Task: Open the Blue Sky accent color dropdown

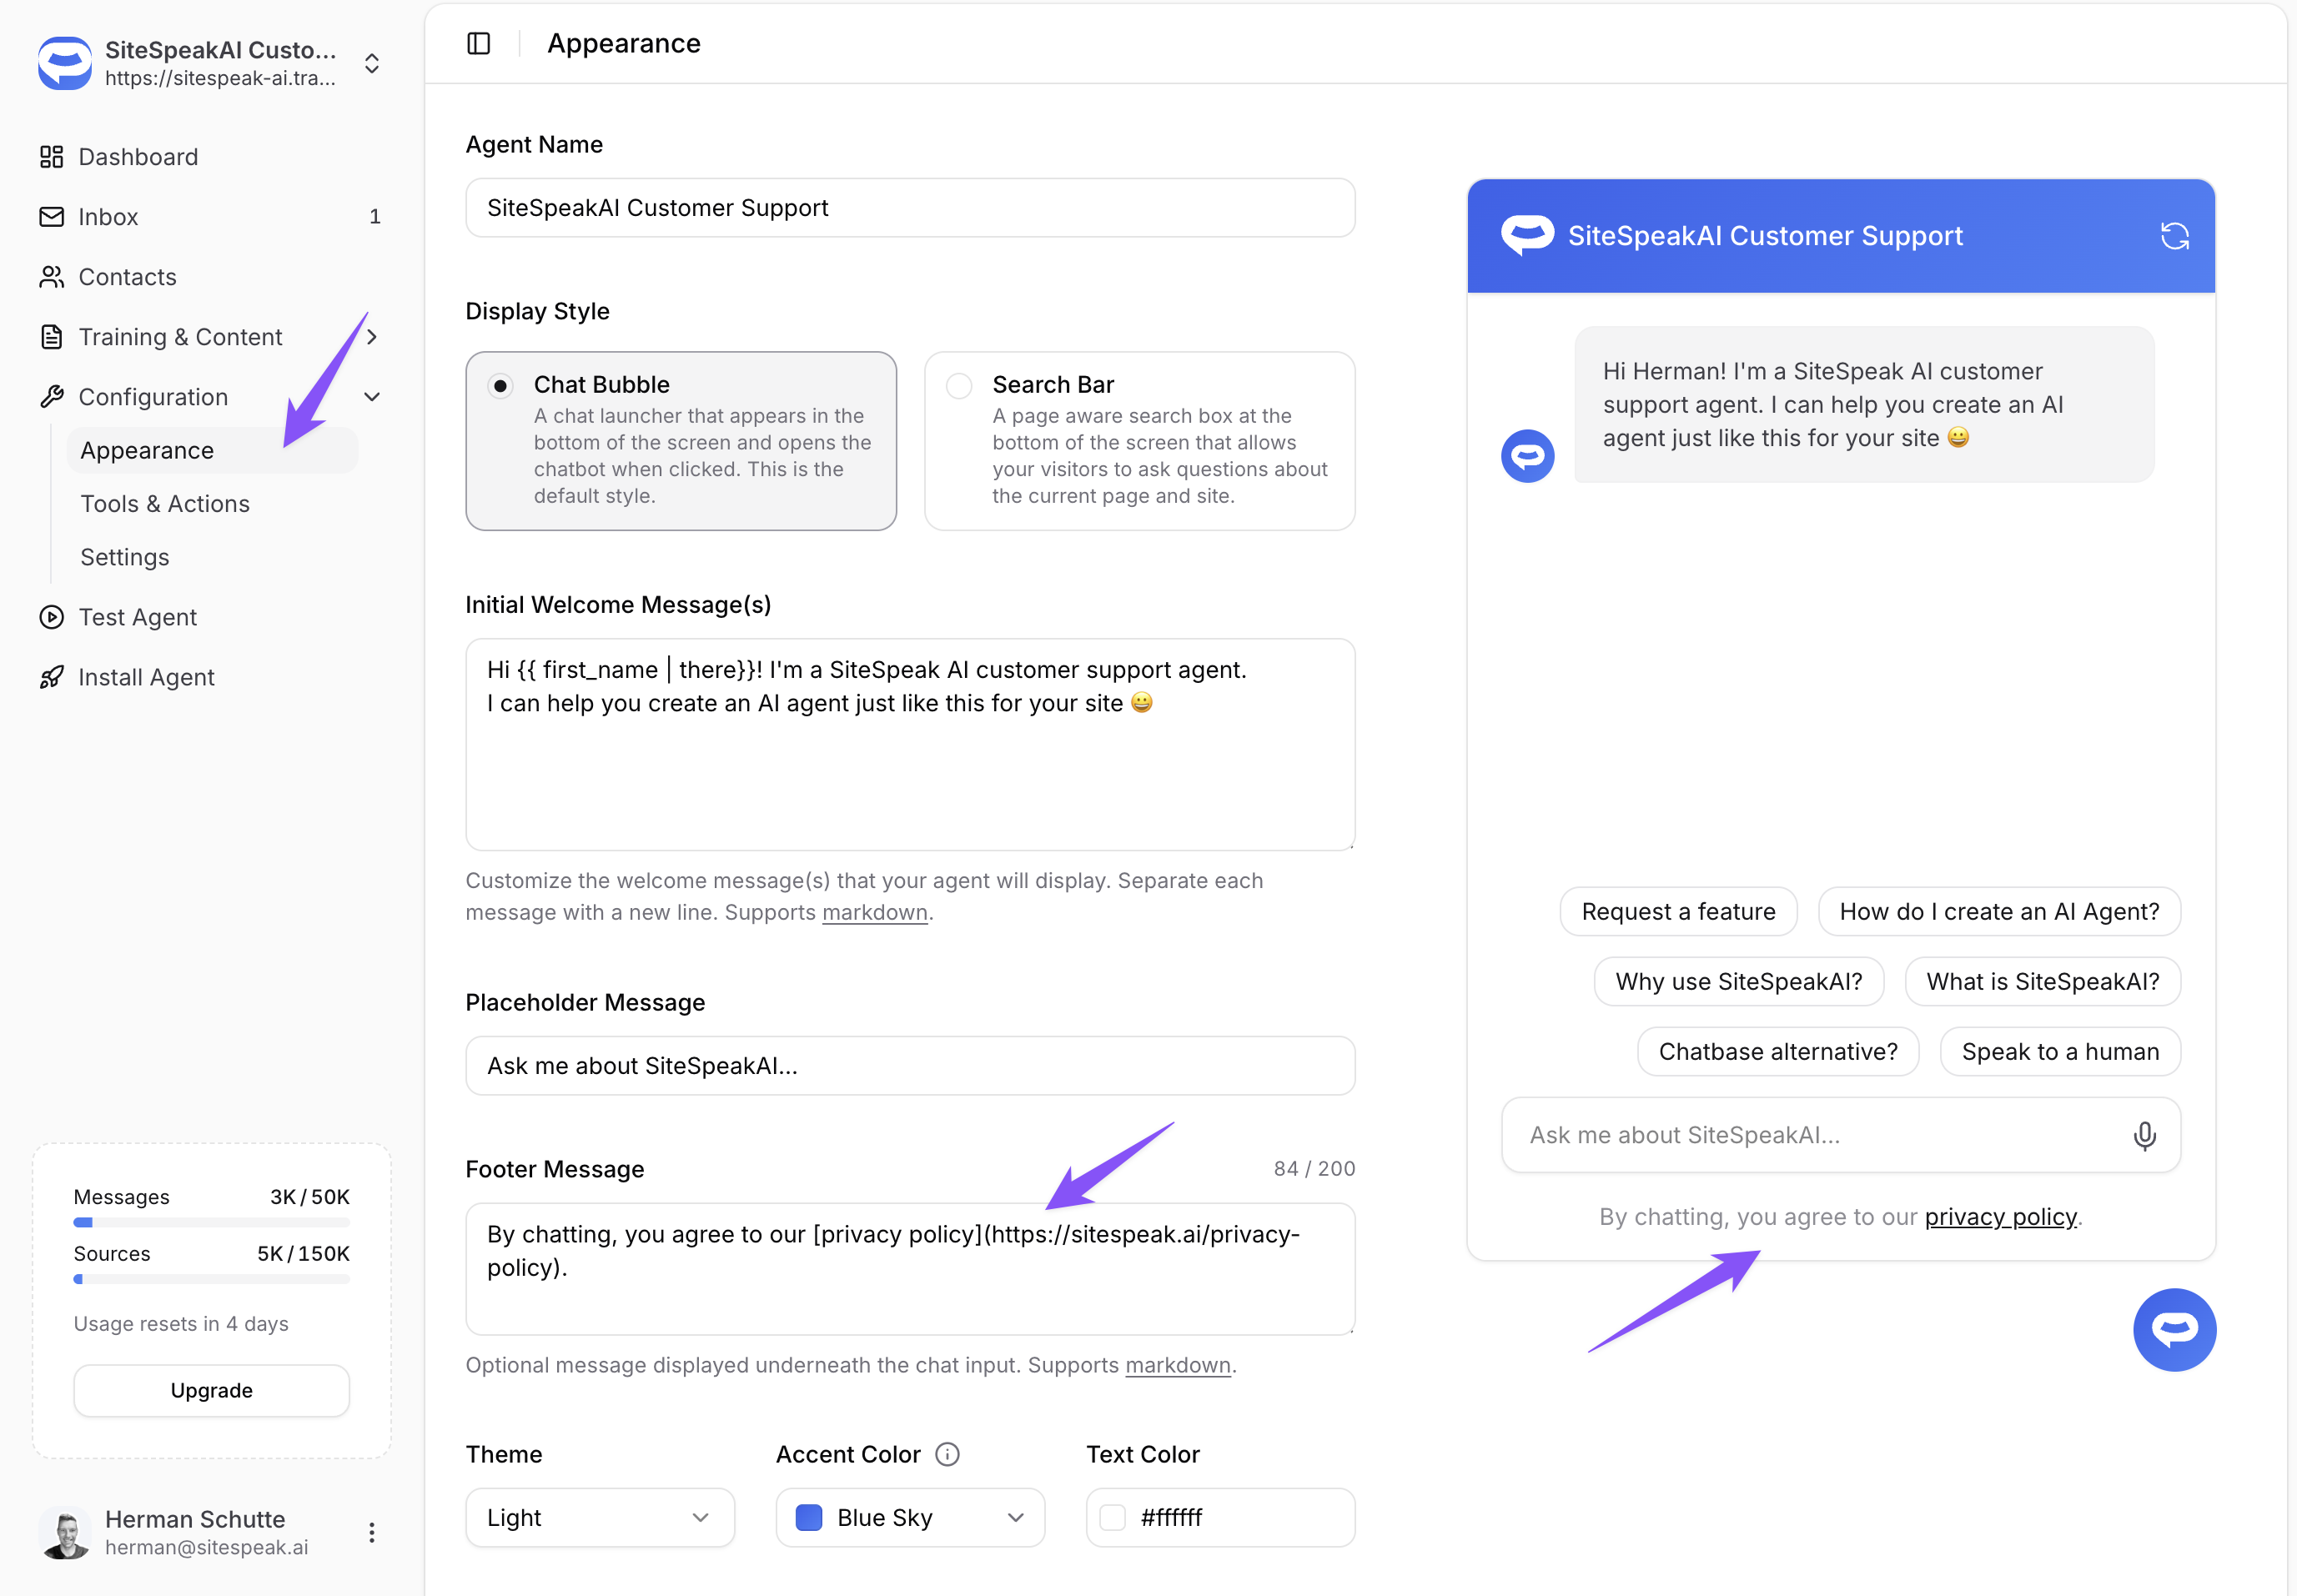Action: (910, 1517)
